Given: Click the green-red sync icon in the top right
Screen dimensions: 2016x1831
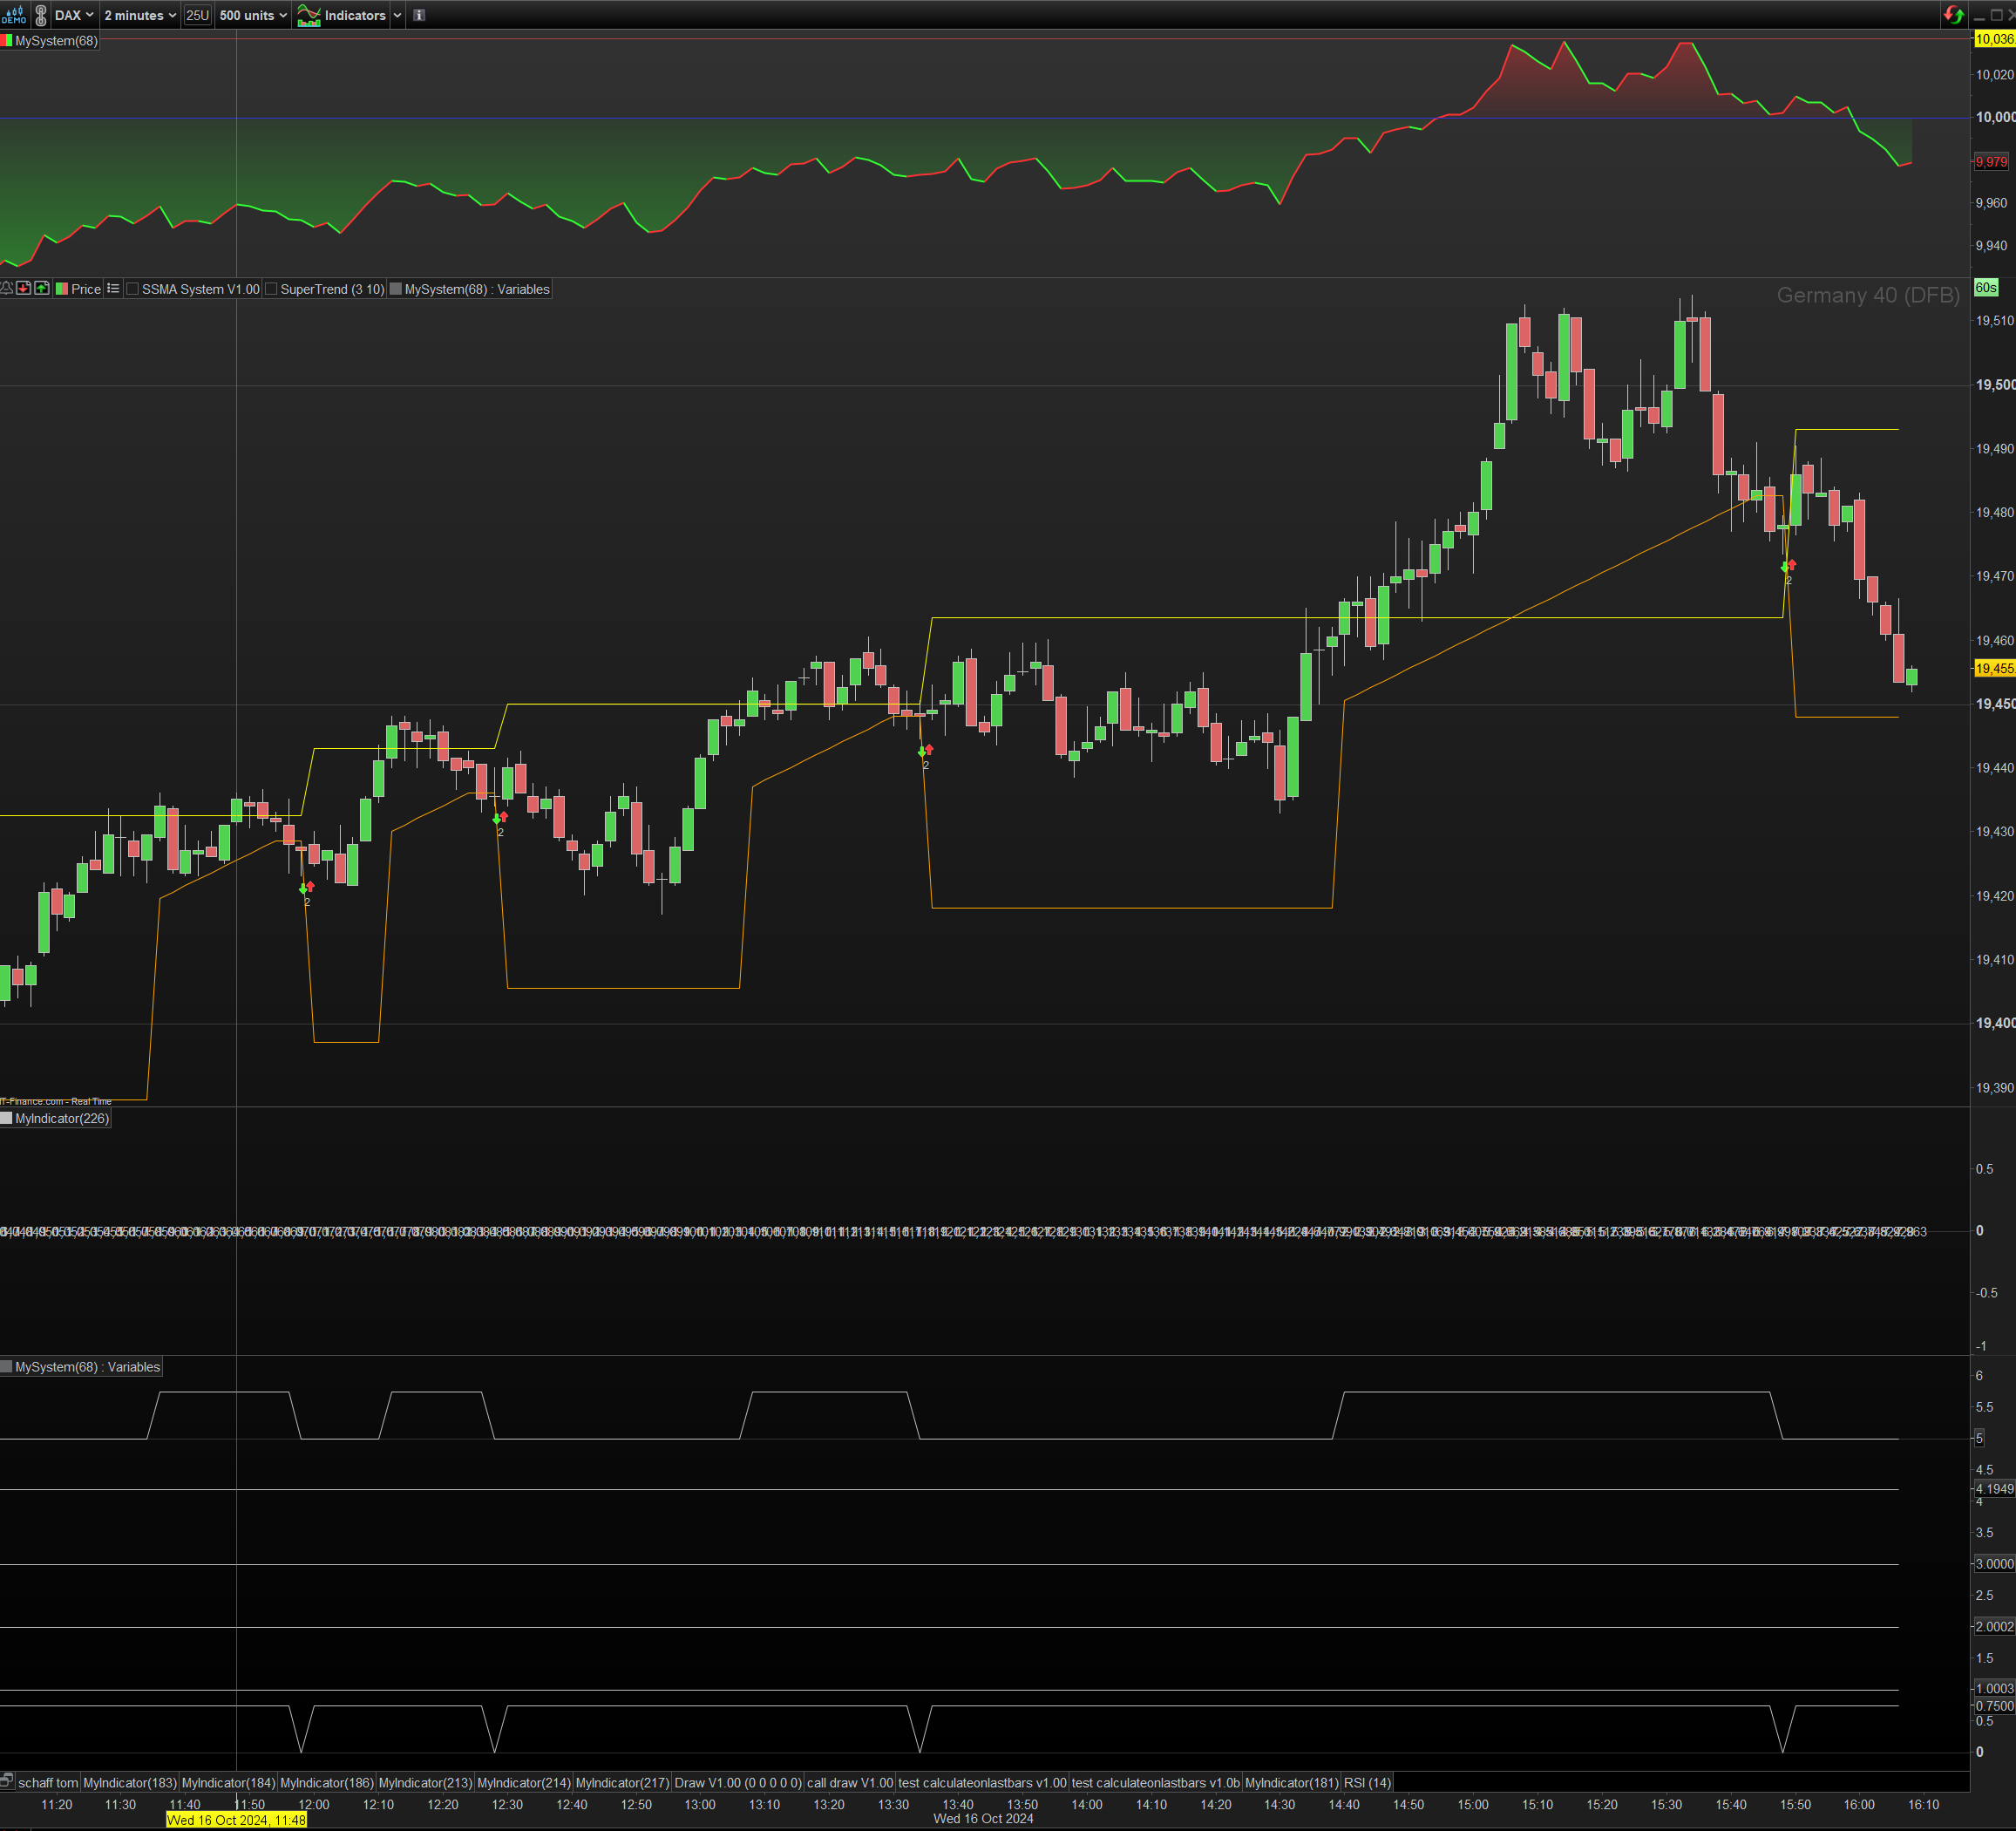Looking at the screenshot, I should (1953, 15).
